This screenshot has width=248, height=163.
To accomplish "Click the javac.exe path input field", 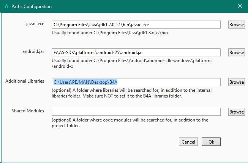I will tap(136, 24).
